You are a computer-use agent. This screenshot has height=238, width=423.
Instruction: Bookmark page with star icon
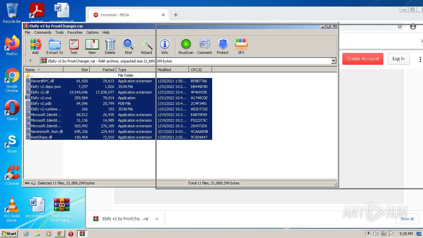coord(400,26)
